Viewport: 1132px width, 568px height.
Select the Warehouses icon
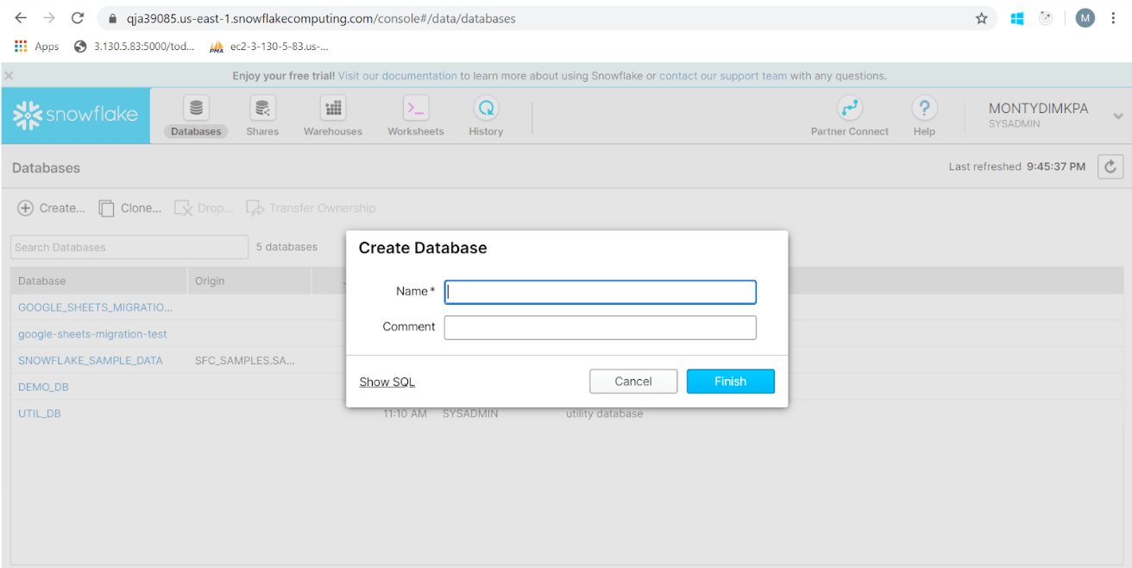point(332,116)
